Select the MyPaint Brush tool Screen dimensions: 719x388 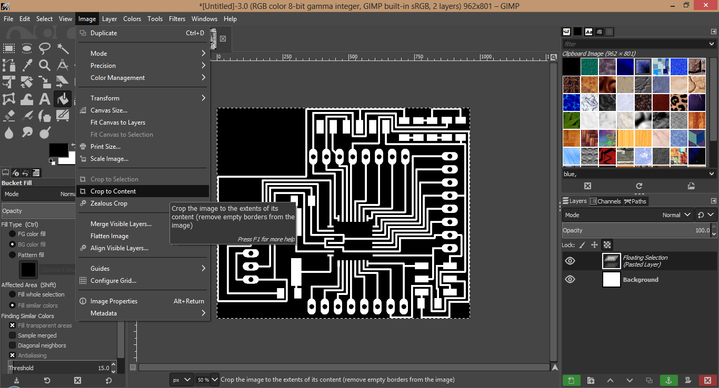[x=63, y=115]
